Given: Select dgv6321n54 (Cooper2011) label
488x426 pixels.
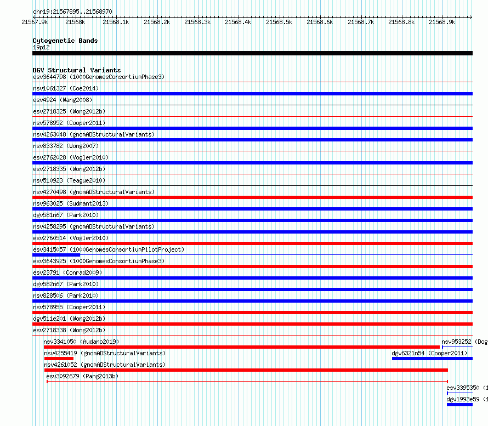Looking at the screenshot, I should tap(429, 353).
